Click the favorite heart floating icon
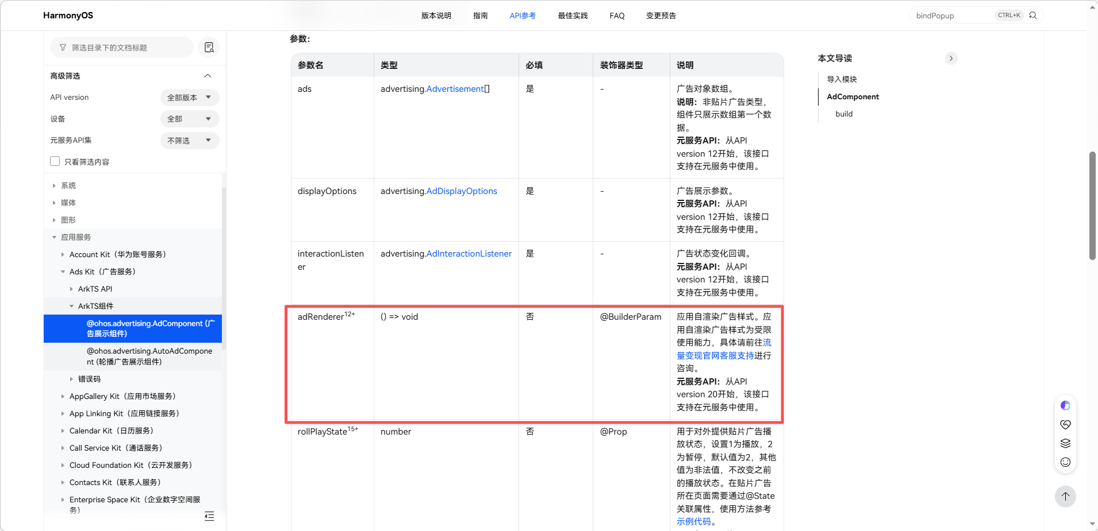 tap(1065, 425)
